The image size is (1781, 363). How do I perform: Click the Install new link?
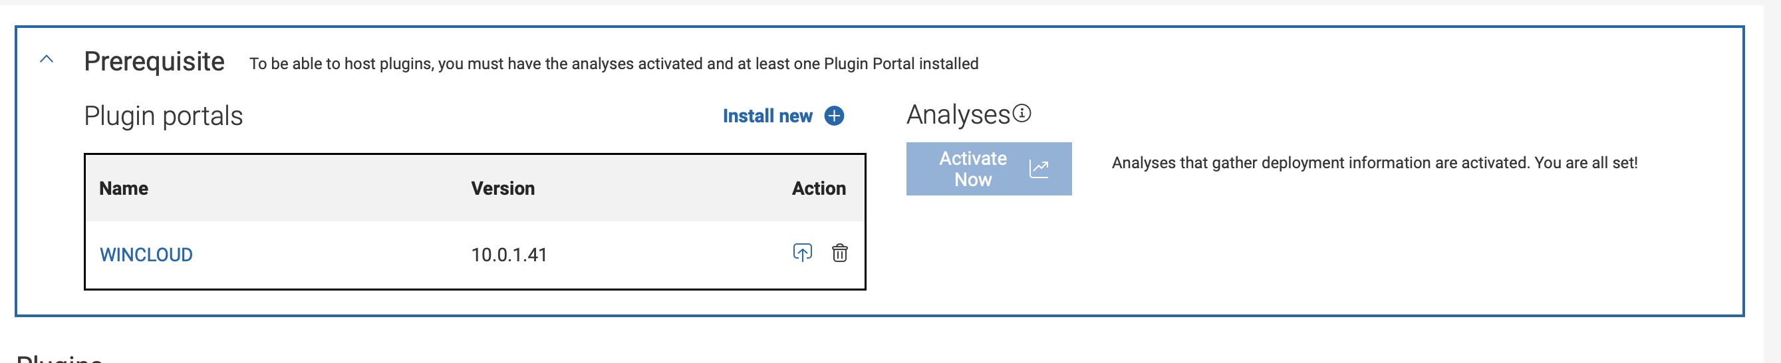767,116
